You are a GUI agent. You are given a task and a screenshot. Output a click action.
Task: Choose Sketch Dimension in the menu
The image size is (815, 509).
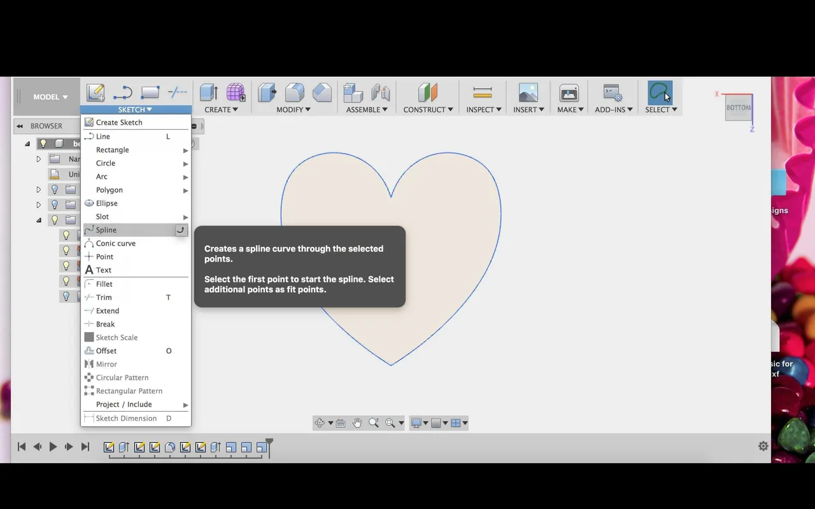[136, 418]
